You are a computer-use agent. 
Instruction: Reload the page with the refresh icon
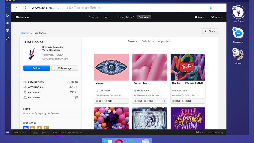25,8
